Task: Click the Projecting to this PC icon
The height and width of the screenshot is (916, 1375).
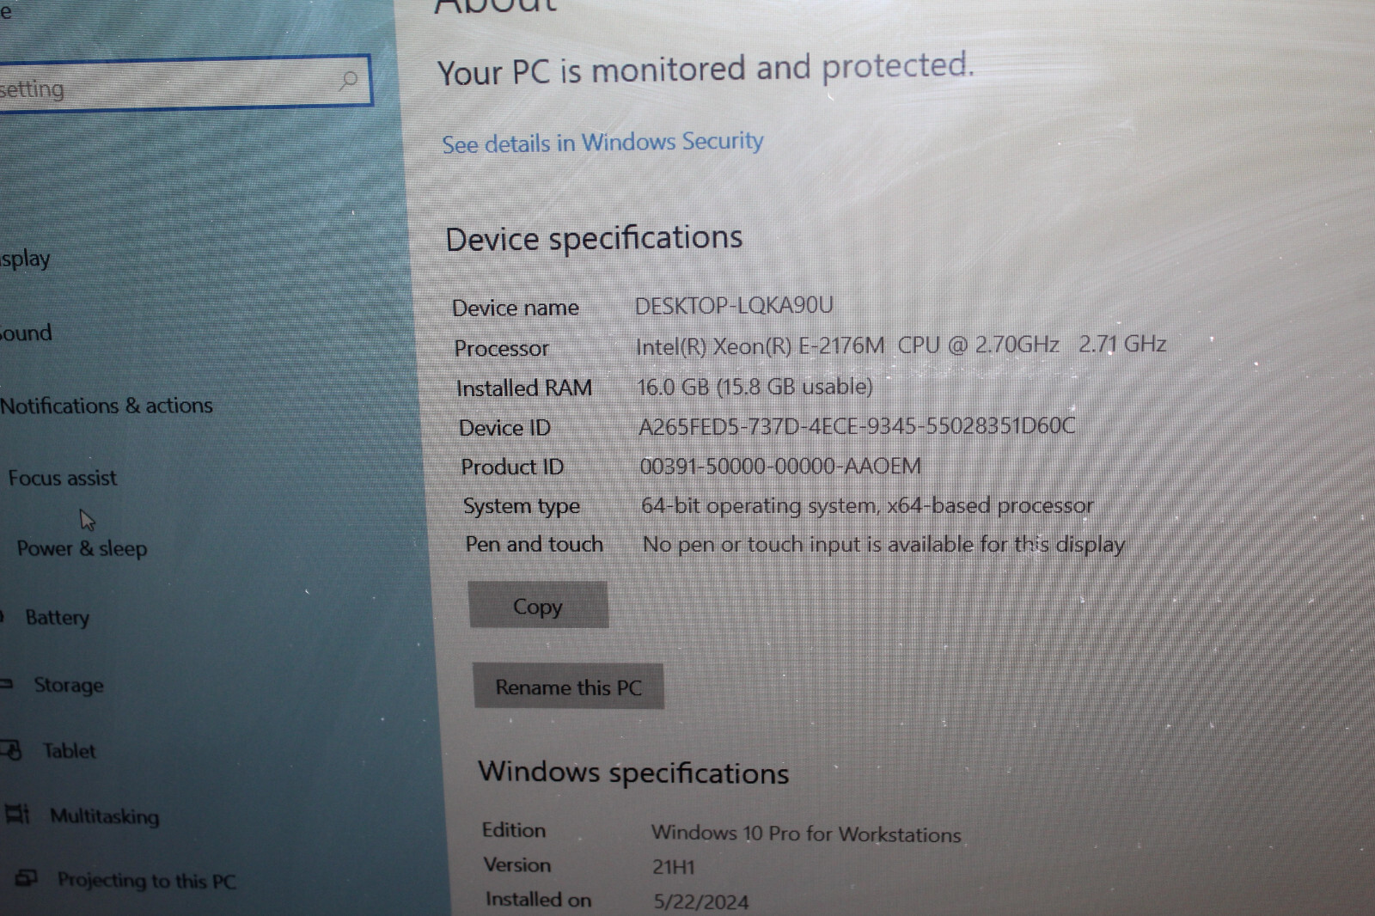Action: click(27, 877)
